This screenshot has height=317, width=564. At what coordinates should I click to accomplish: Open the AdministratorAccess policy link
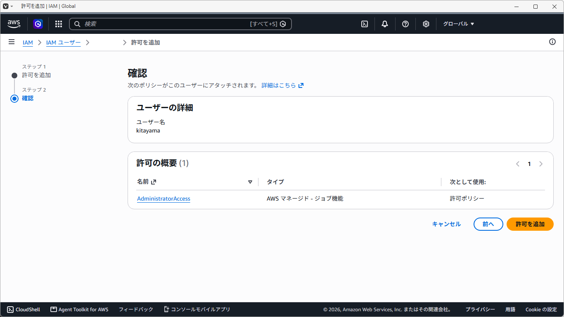pos(164,199)
